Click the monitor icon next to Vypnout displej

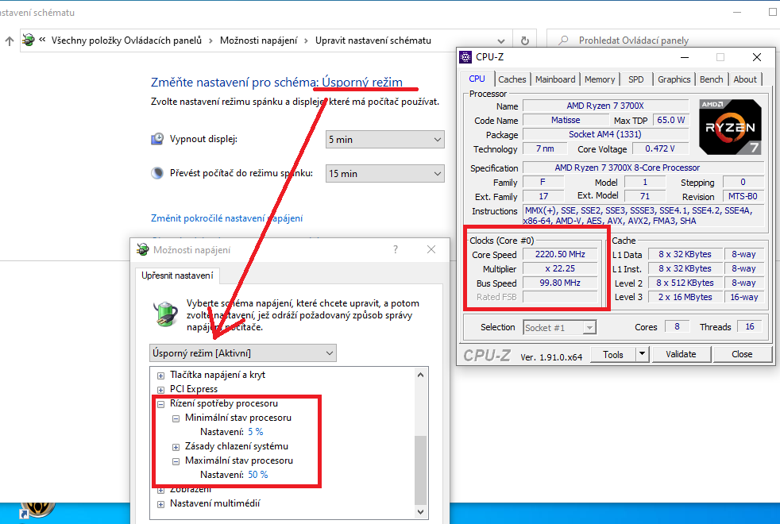click(x=157, y=139)
